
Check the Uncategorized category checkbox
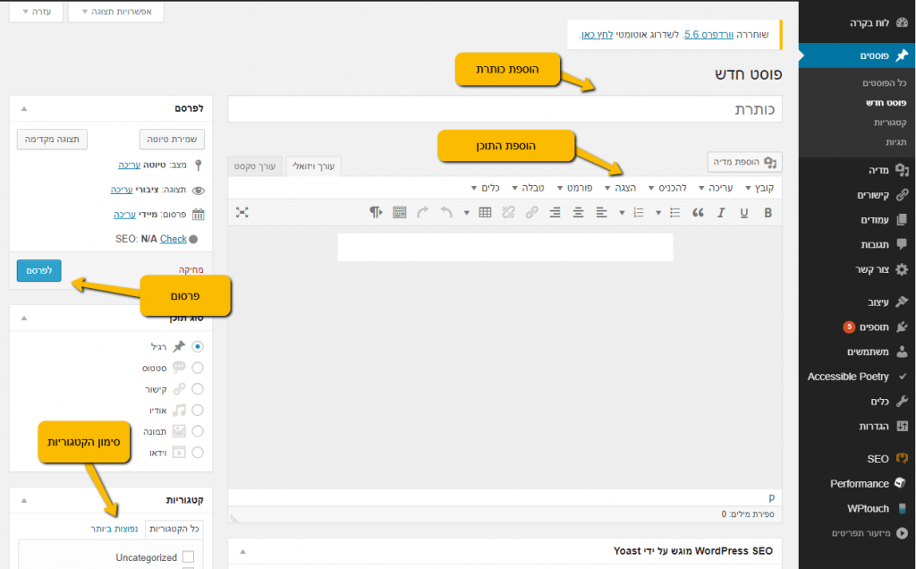[188, 557]
